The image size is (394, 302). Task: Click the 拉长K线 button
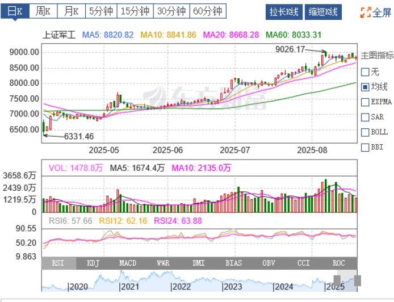(284, 11)
